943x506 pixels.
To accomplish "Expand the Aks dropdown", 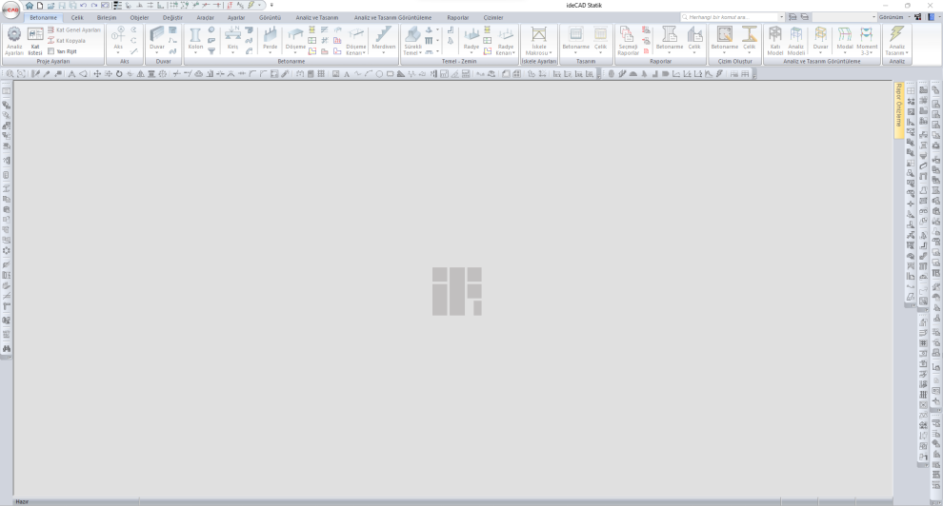I will (118, 53).
